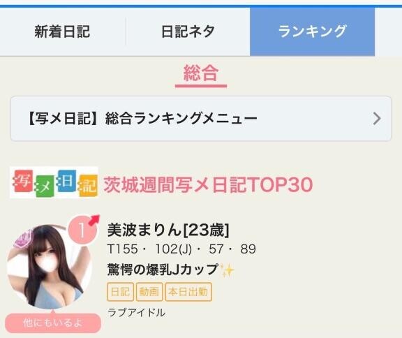
Task: Select the 総合 category heading
Action: point(201,74)
